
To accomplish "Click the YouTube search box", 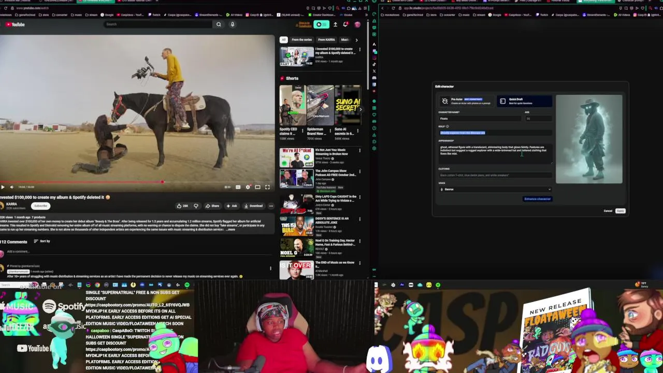I will (158, 24).
